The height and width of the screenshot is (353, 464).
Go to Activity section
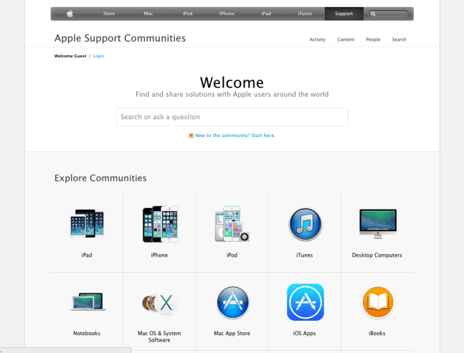tap(318, 39)
